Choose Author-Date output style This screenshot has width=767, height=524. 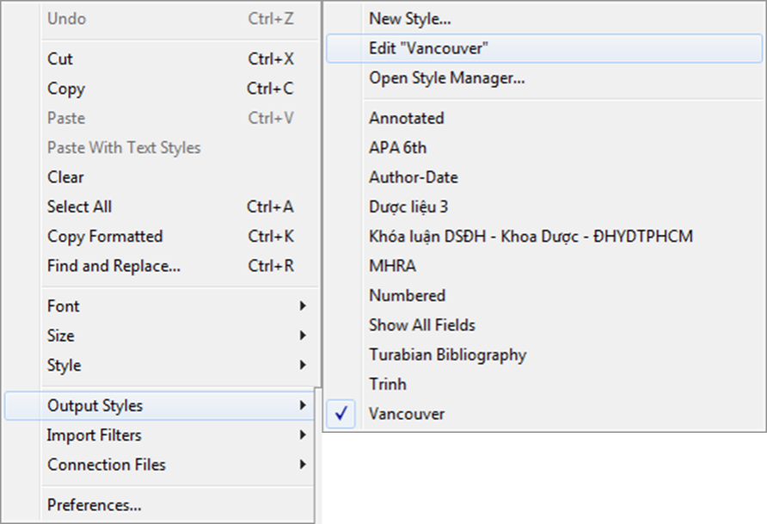point(544,177)
